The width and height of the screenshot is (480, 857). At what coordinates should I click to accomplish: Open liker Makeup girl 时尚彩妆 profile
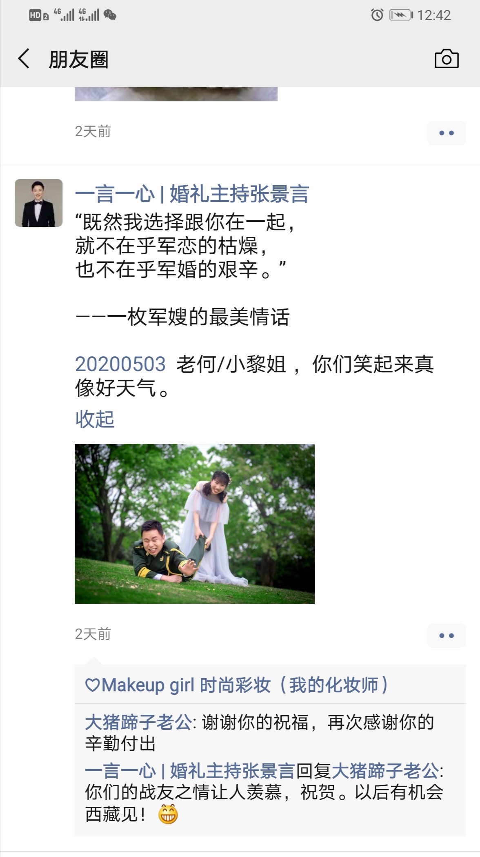pos(244,685)
